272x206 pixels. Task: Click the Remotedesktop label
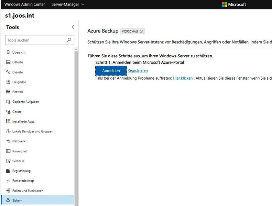point(23,181)
